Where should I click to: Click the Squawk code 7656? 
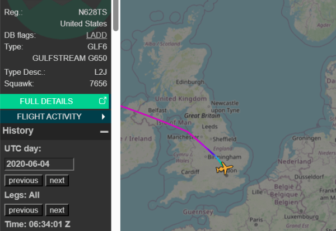click(98, 84)
